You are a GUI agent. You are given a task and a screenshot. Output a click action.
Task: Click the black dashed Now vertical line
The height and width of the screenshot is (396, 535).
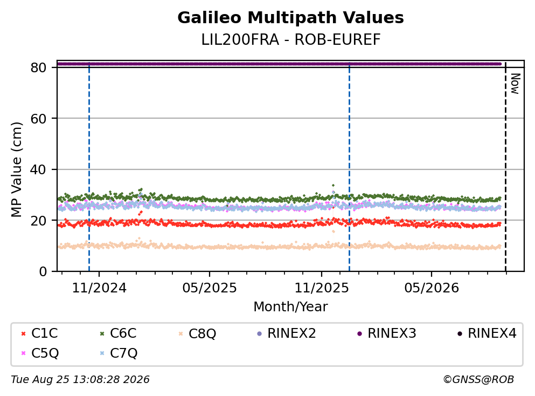coord(506,167)
